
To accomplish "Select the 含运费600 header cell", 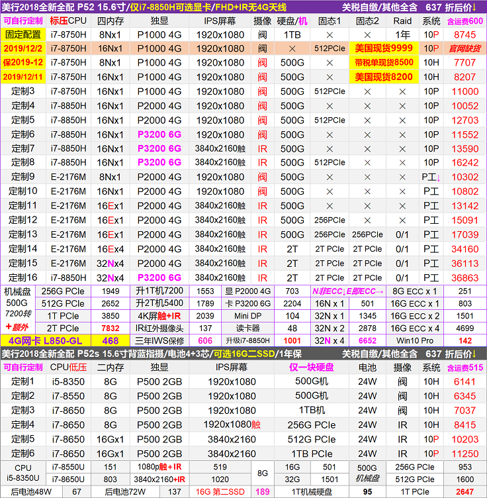I will point(465,21).
